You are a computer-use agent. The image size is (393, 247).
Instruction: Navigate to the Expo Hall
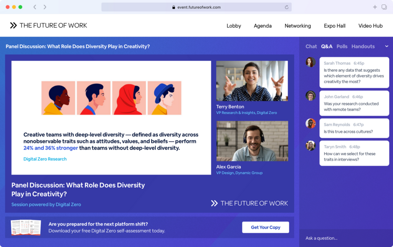click(x=334, y=26)
